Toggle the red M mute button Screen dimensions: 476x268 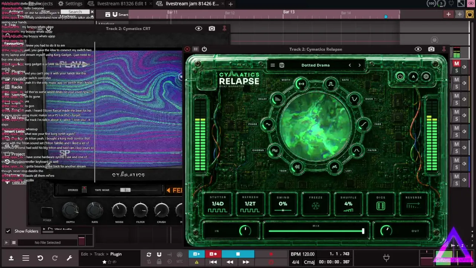(457, 64)
